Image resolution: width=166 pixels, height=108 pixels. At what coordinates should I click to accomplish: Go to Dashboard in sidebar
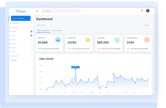[x=21, y=18]
